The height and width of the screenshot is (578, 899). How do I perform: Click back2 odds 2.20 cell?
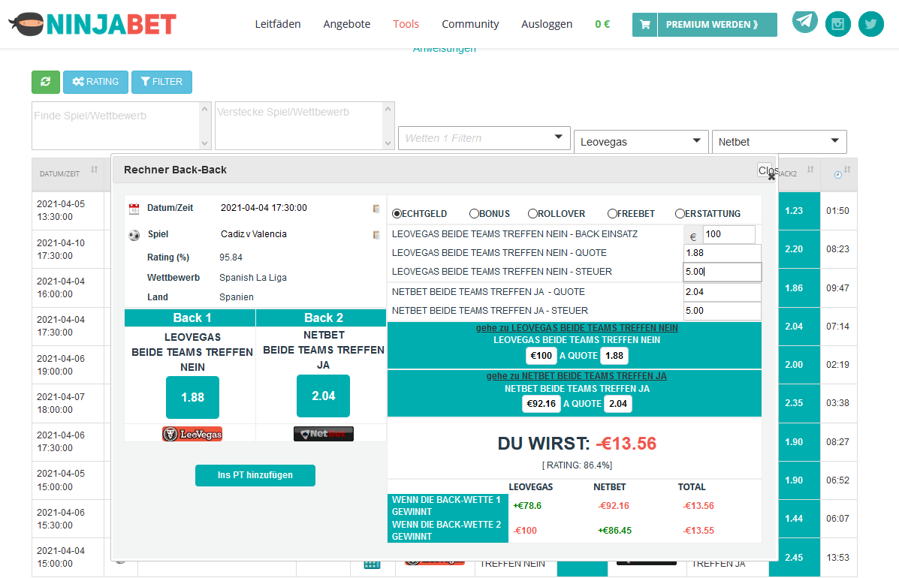pyautogui.click(x=794, y=249)
